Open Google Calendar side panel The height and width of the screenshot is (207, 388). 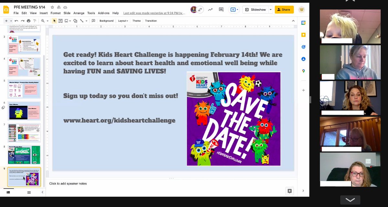pyautogui.click(x=303, y=23)
